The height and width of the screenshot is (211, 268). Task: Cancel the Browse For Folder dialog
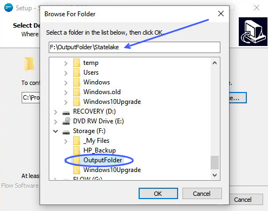pyautogui.click(x=202, y=194)
